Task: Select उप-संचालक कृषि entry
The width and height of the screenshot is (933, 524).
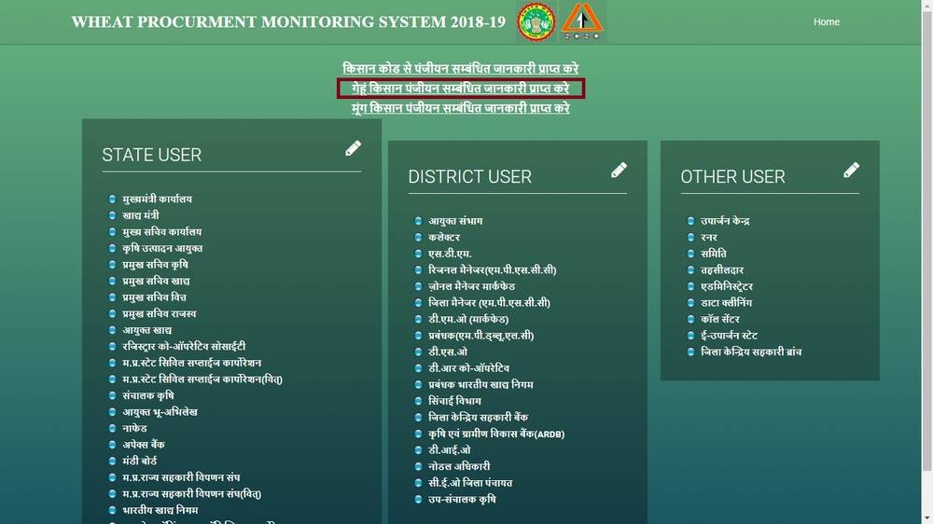Action: click(462, 499)
